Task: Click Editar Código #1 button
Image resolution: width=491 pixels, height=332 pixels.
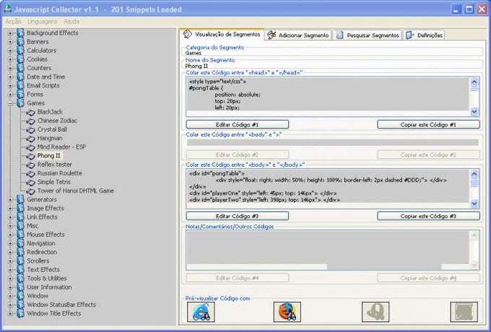Action: tap(237, 125)
